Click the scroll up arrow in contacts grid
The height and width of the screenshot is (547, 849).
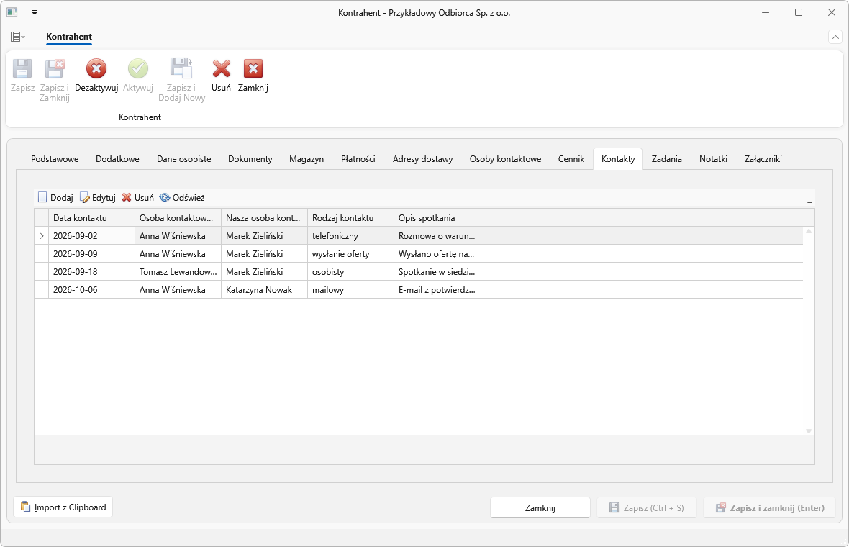809,231
